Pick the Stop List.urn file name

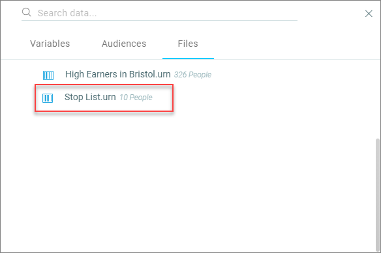pos(90,97)
